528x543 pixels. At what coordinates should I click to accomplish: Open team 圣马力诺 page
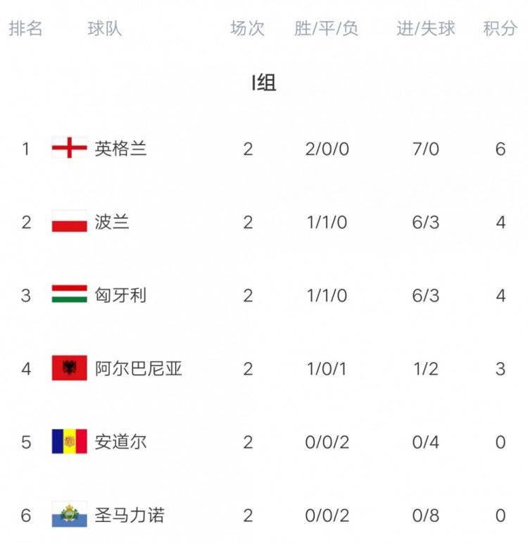click(130, 515)
